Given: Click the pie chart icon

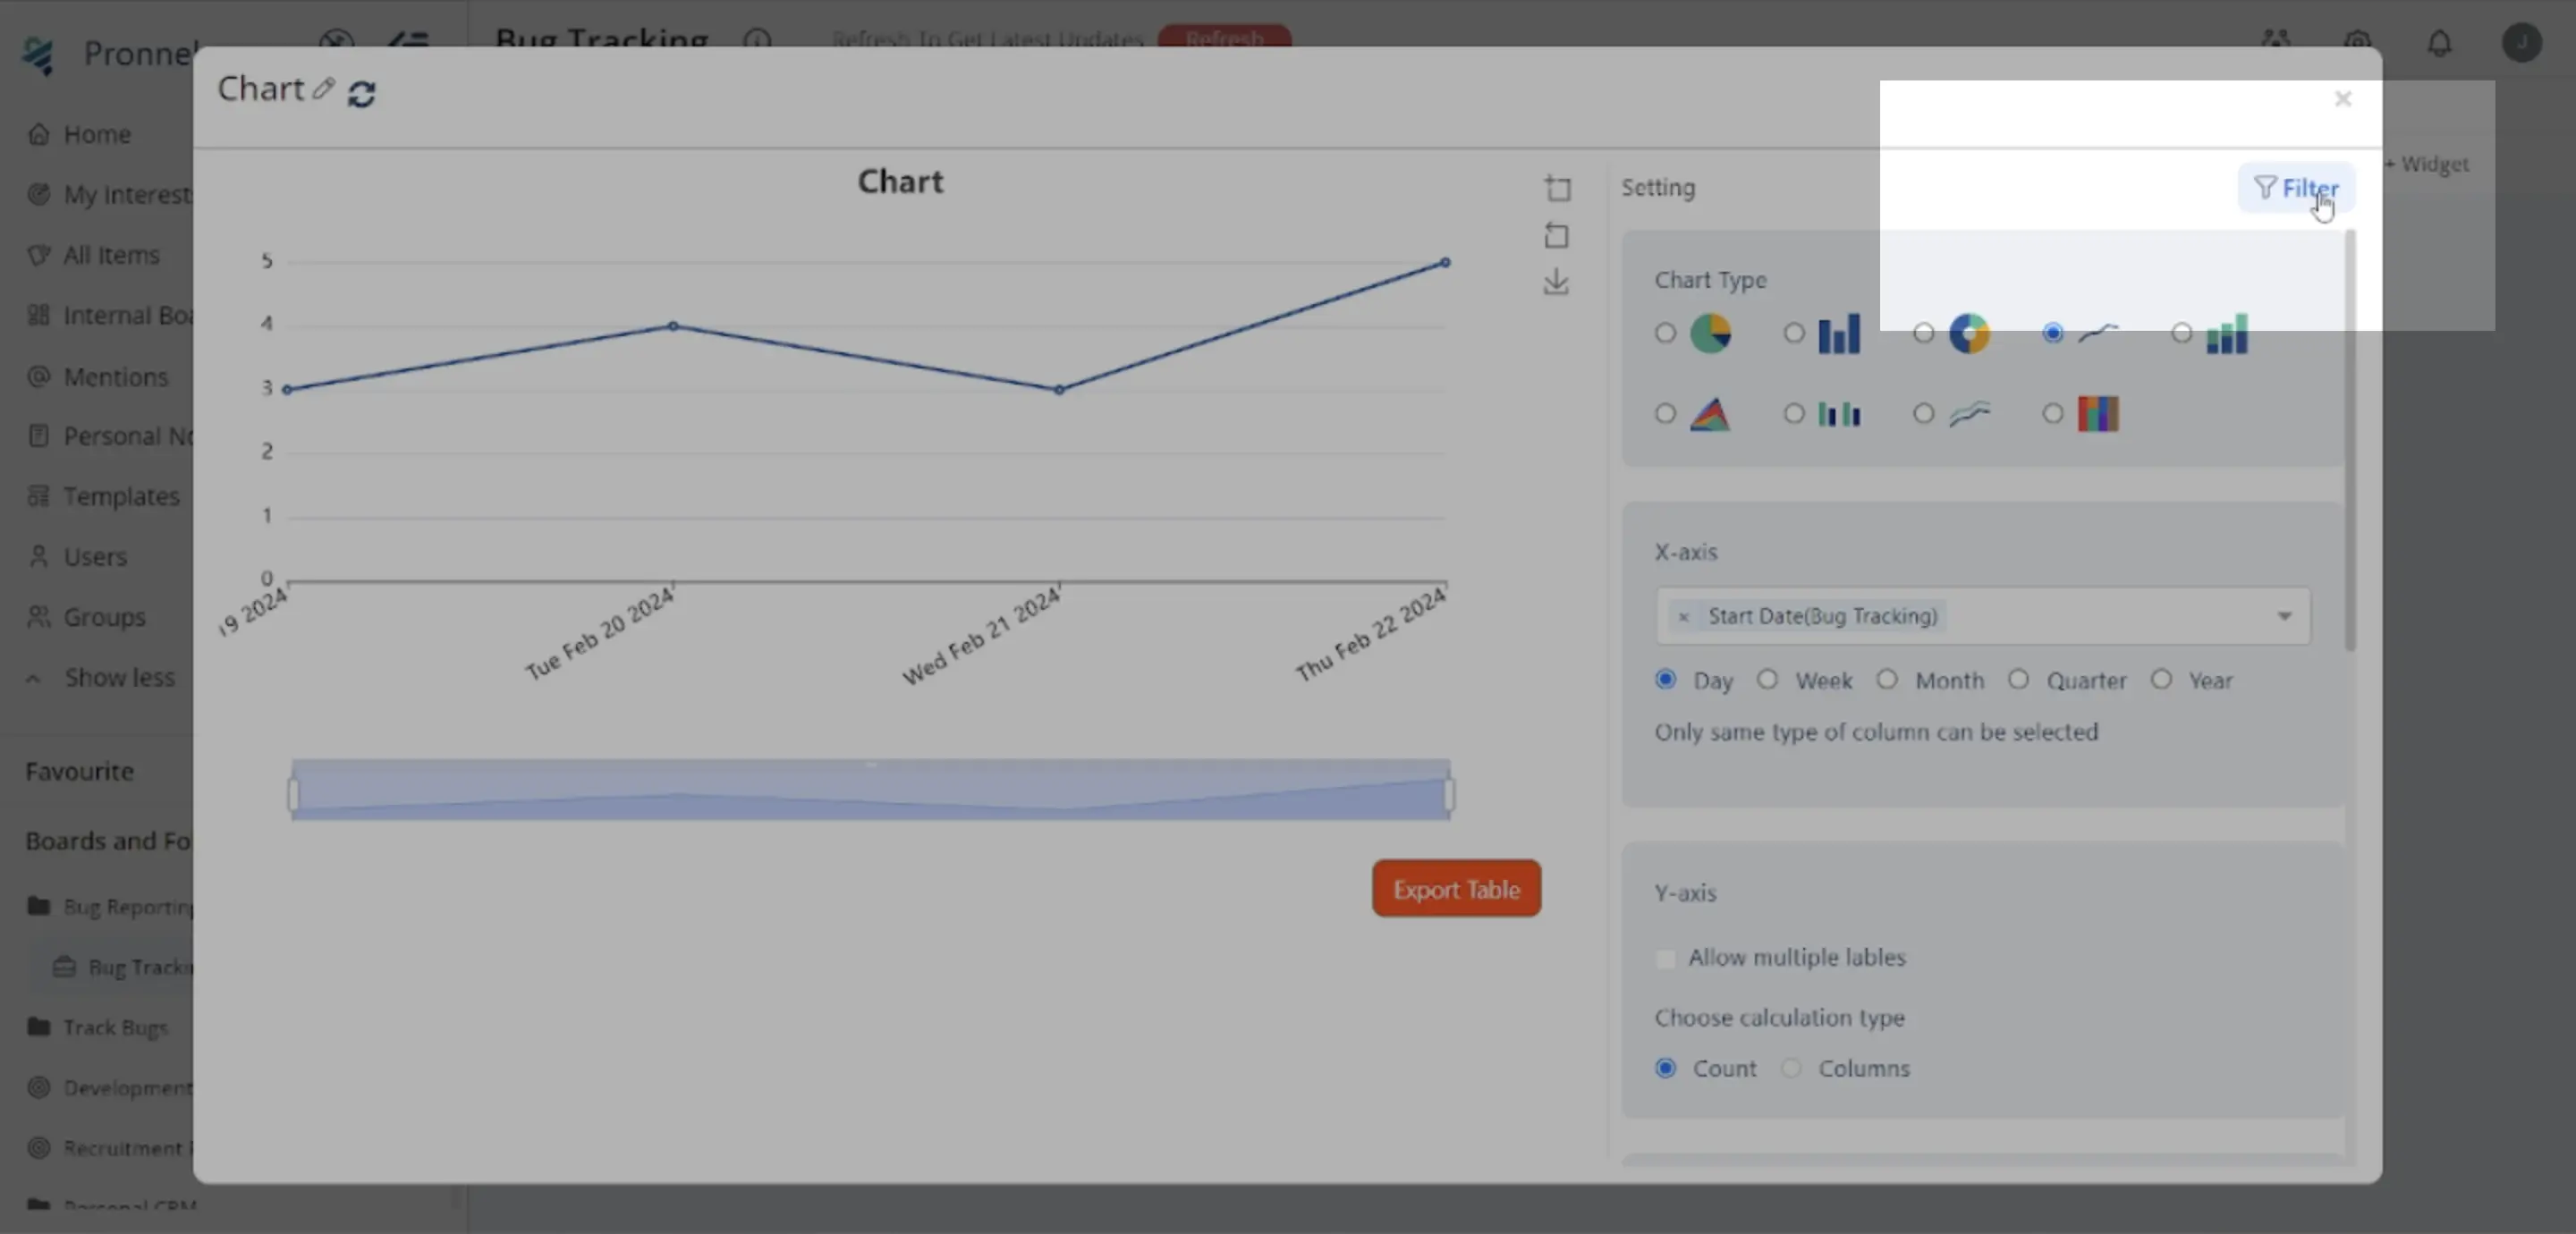Looking at the screenshot, I should coord(1710,333).
